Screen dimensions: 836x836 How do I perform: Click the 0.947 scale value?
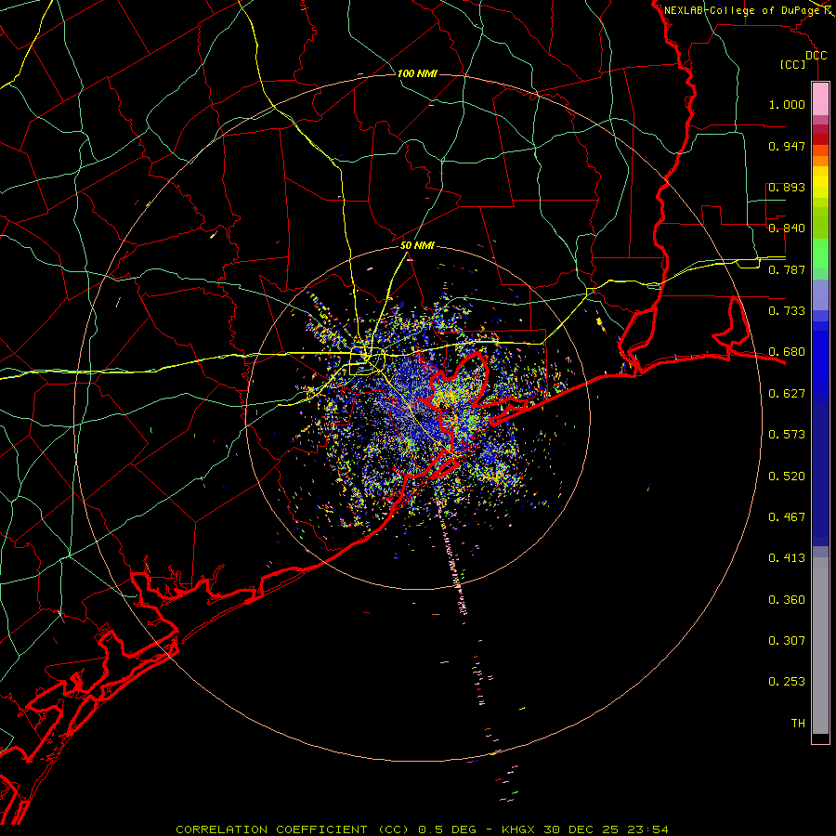[x=787, y=146]
